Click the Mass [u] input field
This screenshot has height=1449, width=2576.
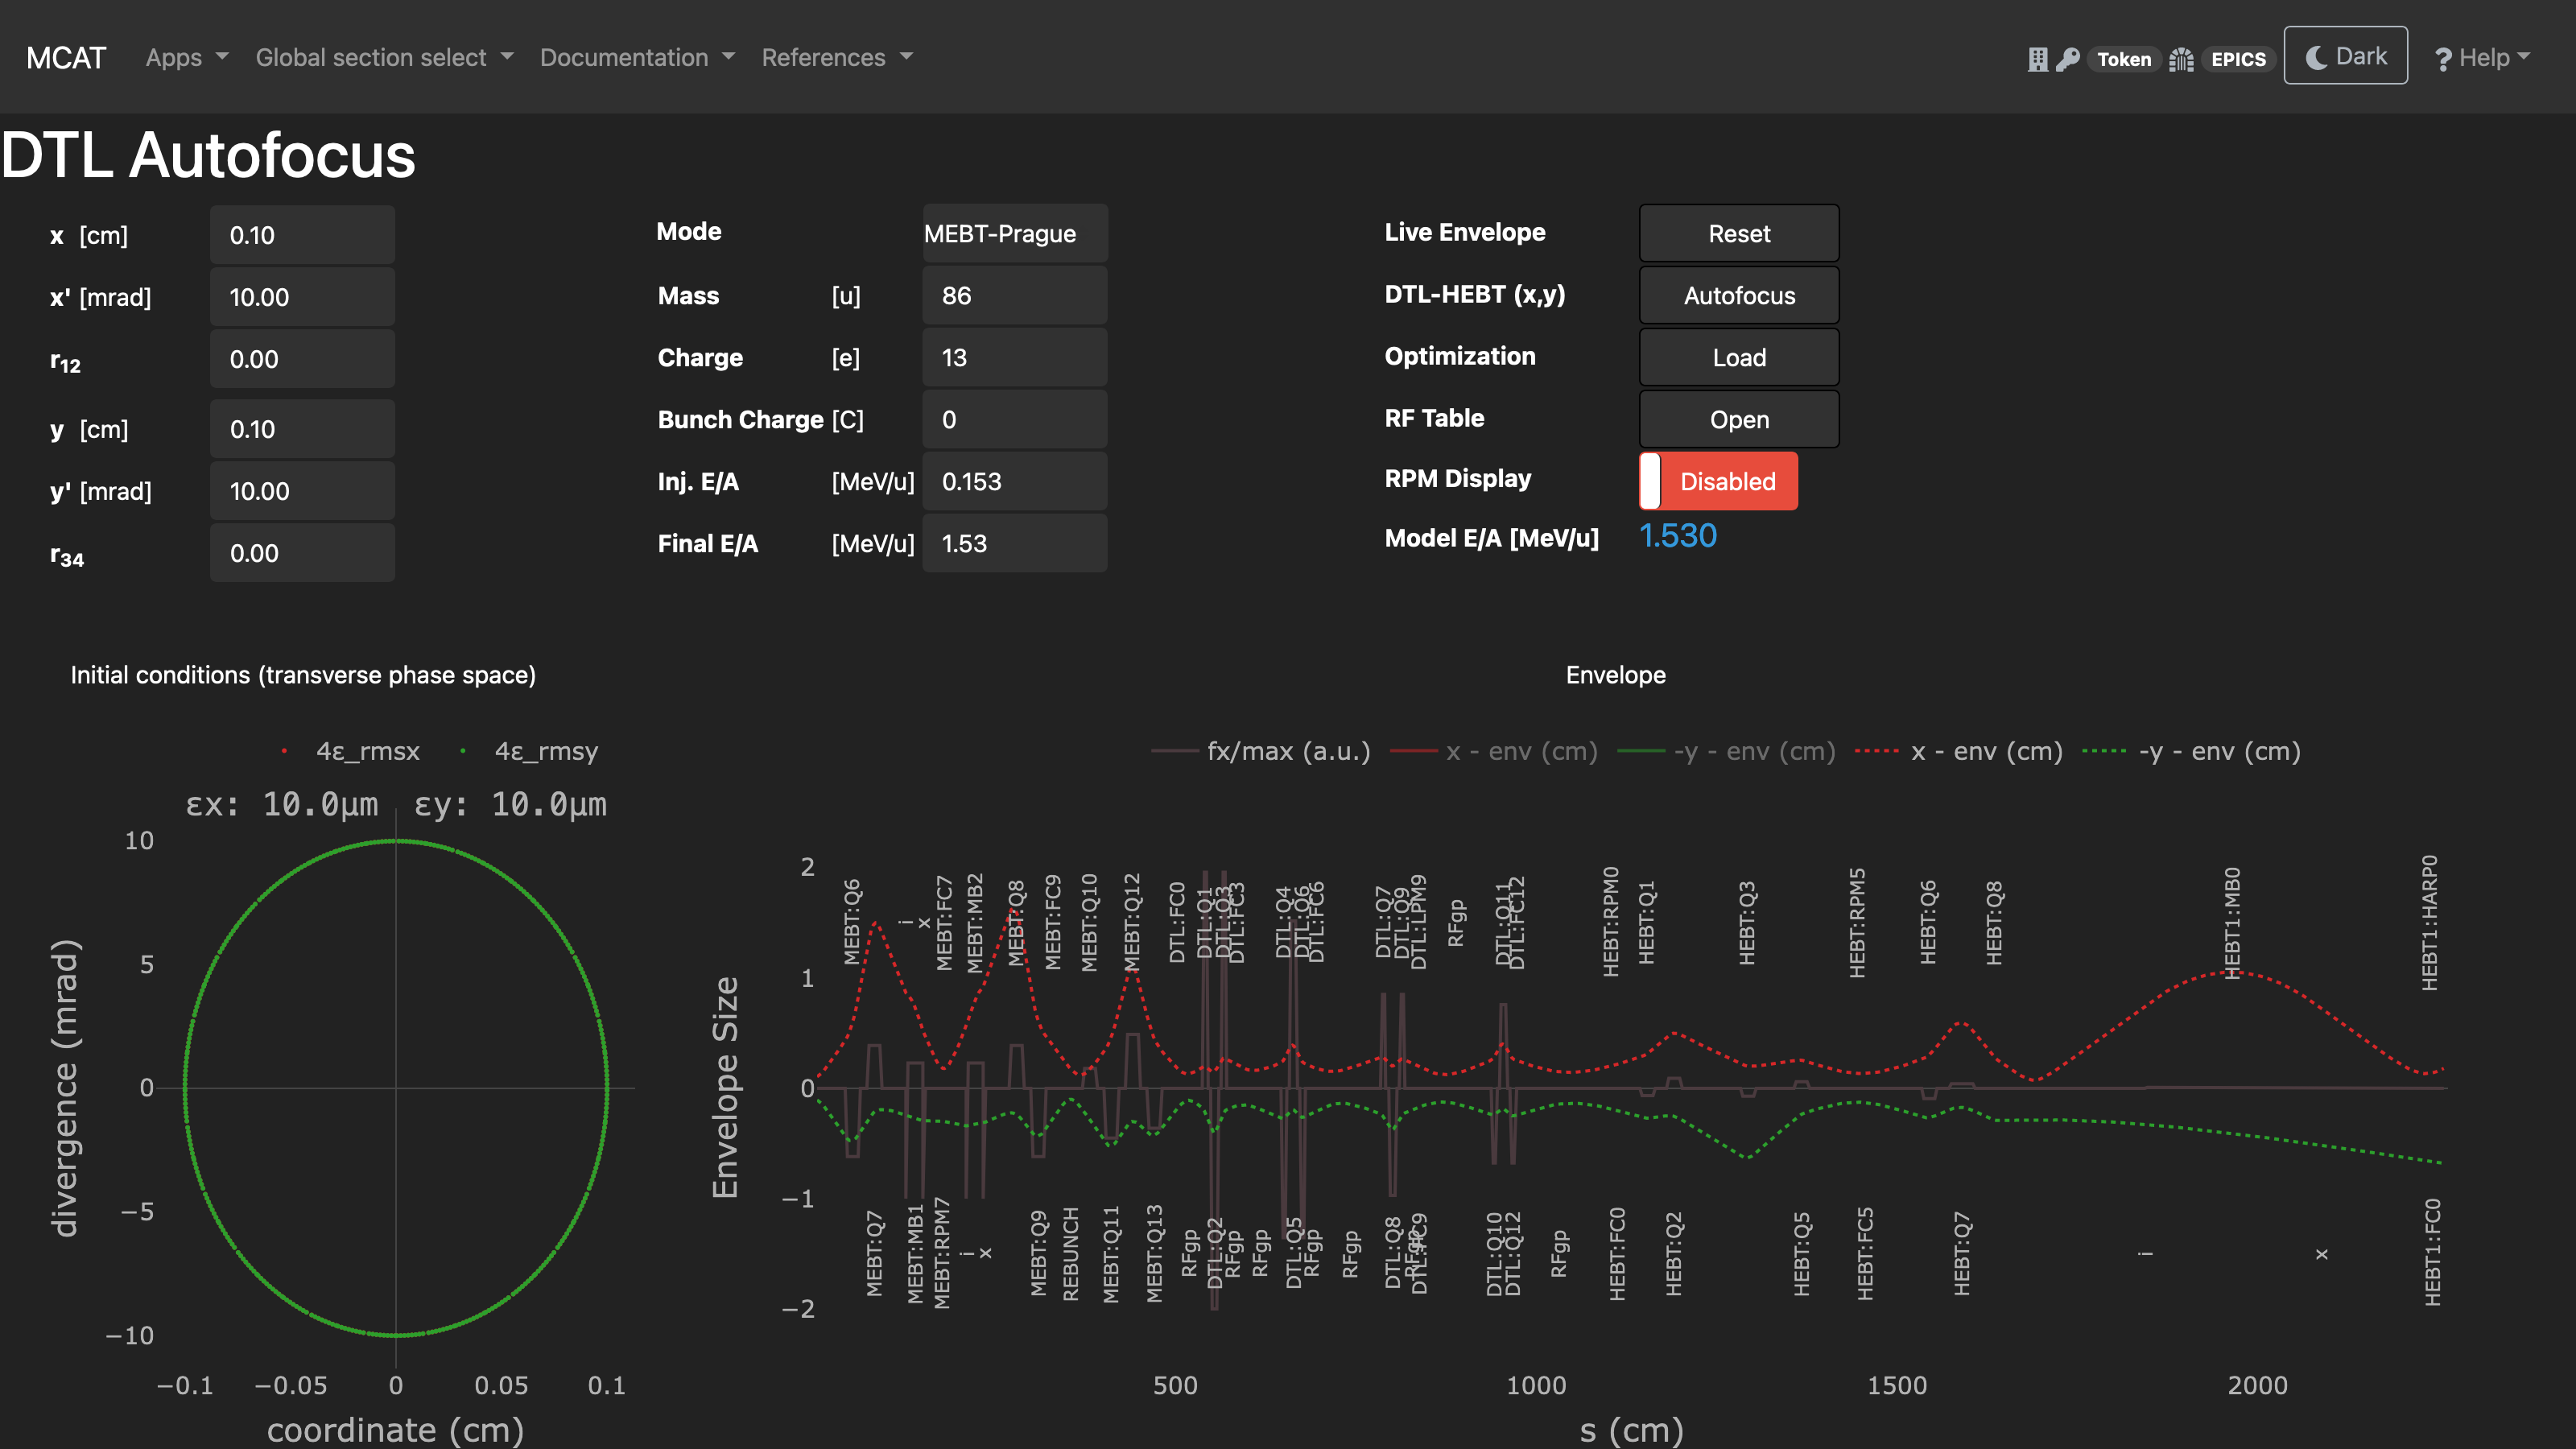pyautogui.click(x=1015, y=295)
